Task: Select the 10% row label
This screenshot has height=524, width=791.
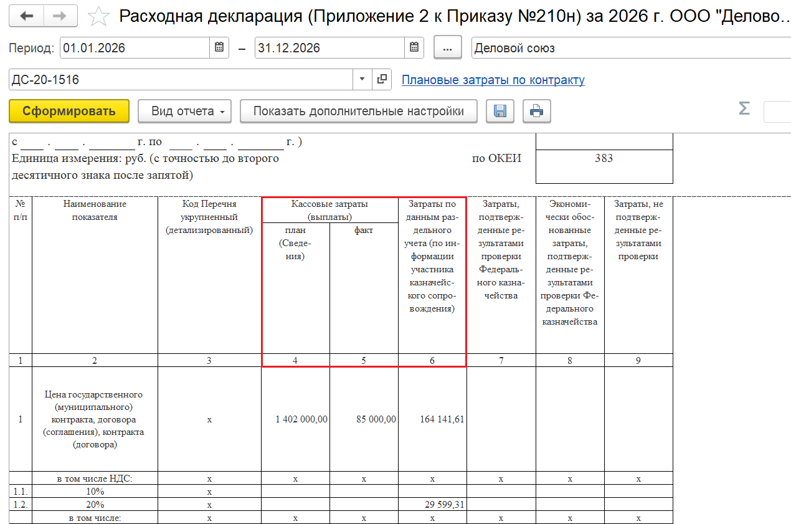Action: click(x=95, y=492)
